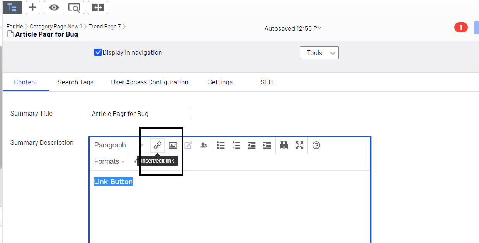This screenshot has width=479, height=243.
Task: Click the numbered list icon
Action: [x=236, y=145]
